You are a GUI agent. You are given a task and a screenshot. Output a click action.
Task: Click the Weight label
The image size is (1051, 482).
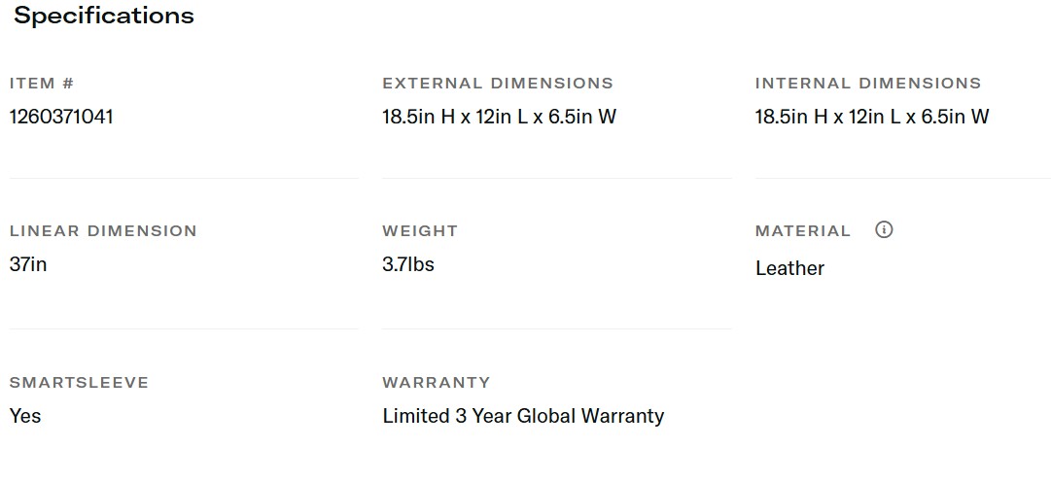420,231
